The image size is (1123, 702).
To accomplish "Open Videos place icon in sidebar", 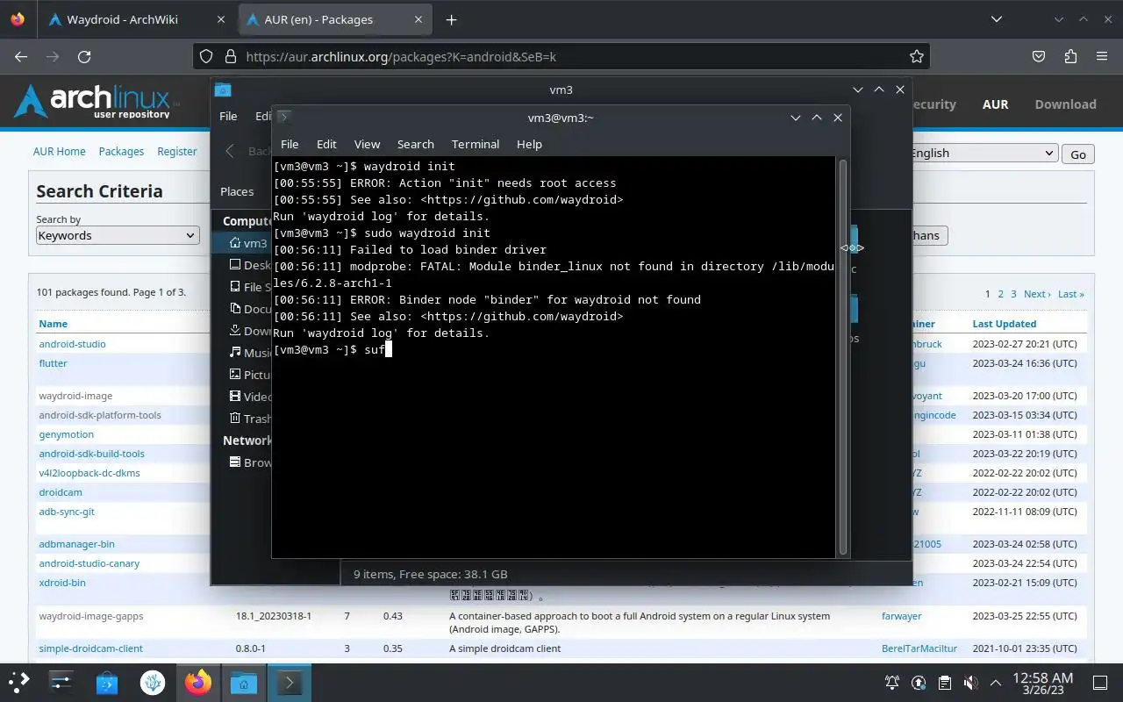I will pyautogui.click(x=235, y=397).
